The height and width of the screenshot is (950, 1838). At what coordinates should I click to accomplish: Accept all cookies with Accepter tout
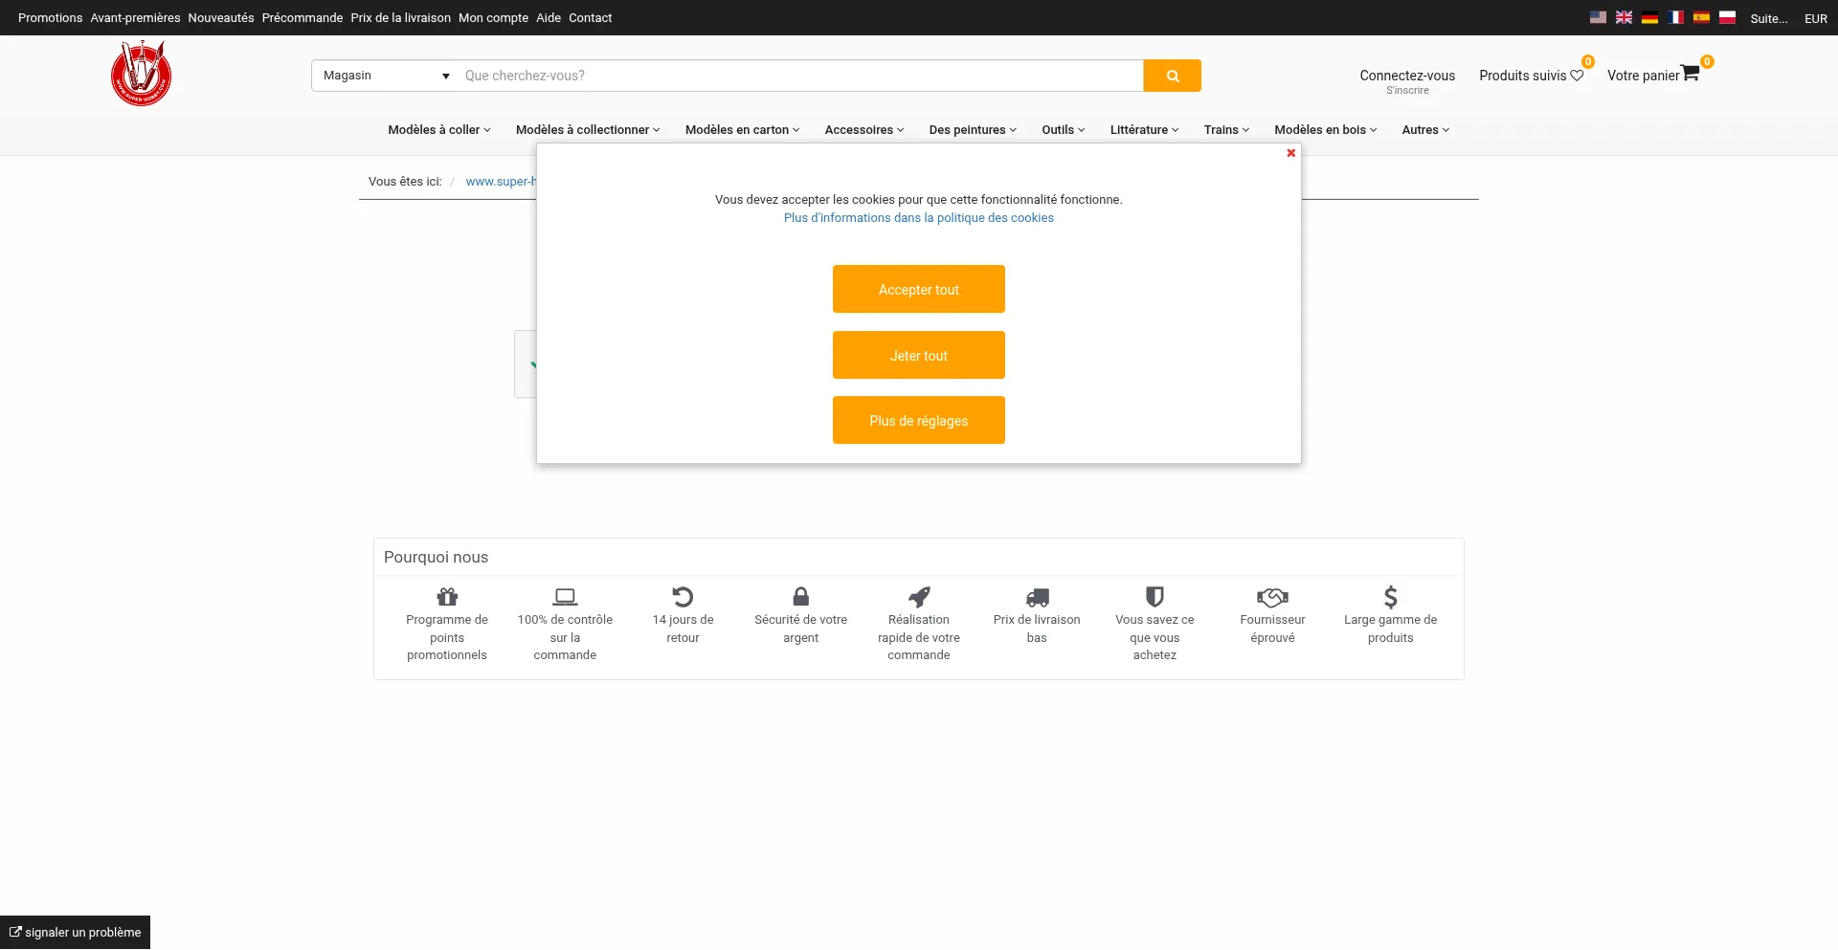[x=919, y=289]
